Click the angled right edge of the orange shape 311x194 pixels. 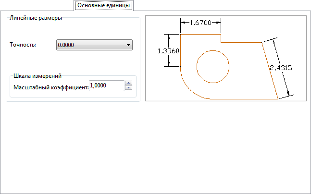point(270,71)
